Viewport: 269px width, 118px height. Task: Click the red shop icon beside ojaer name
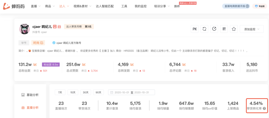55,27
